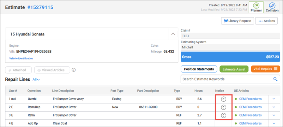Click the Hours column header
Screen dimensions: 283x127
[x=199, y=91]
